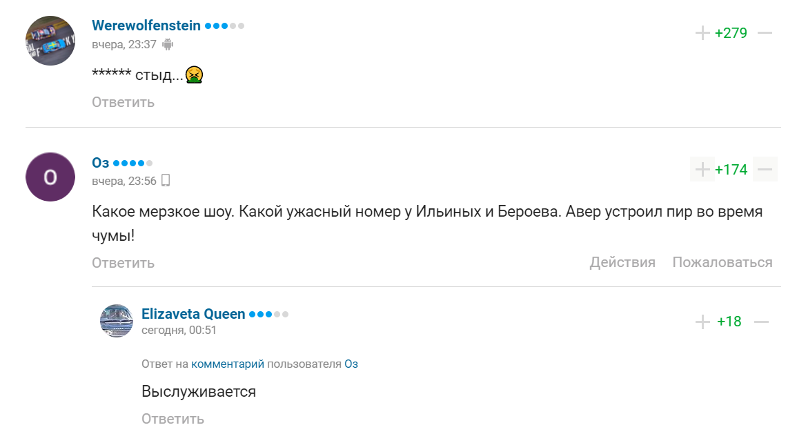Click minus to downvote Оз comment

point(765,169)
